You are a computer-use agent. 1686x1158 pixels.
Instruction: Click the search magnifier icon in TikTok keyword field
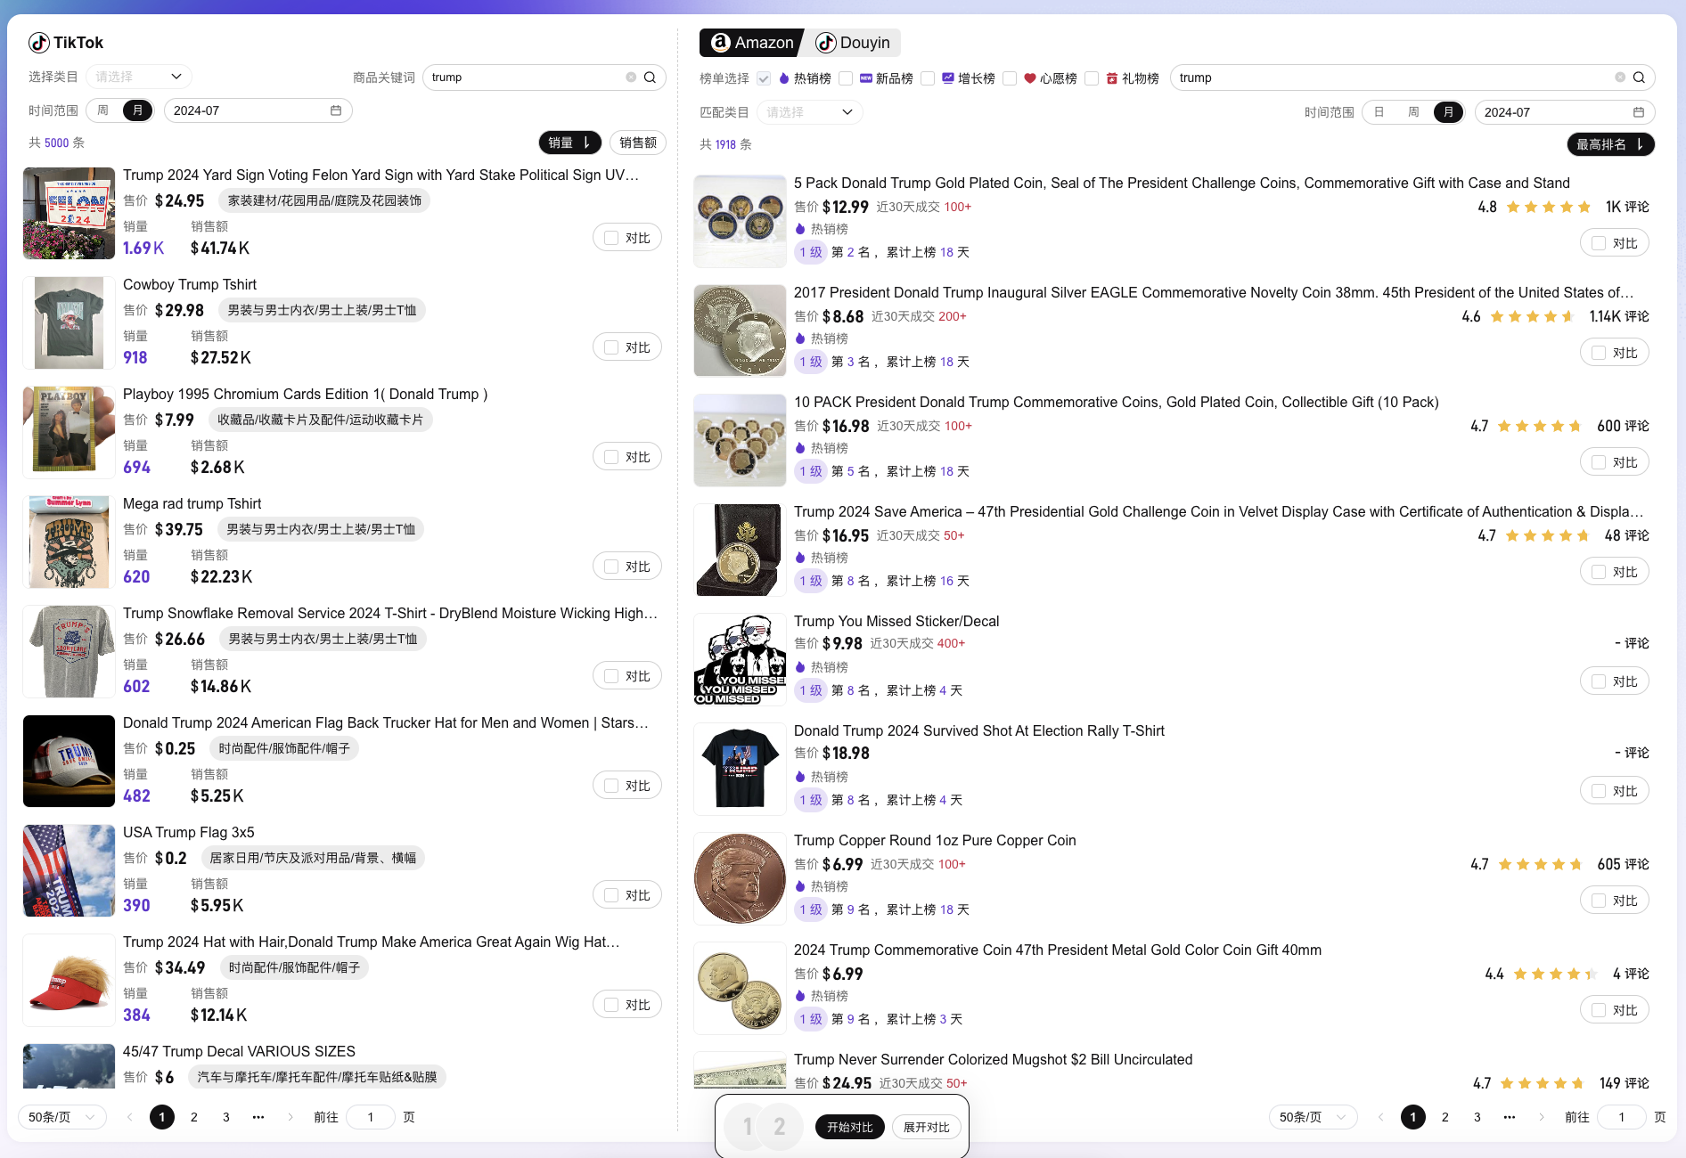point(650,77)
